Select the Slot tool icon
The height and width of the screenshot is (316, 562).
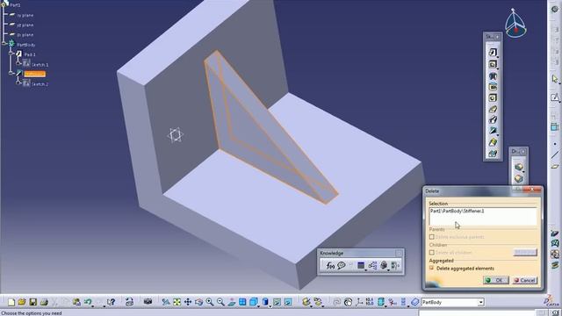pos(493,119)
